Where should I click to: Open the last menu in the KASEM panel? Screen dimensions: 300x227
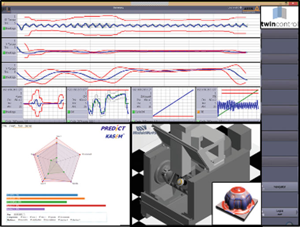(29, 125)
